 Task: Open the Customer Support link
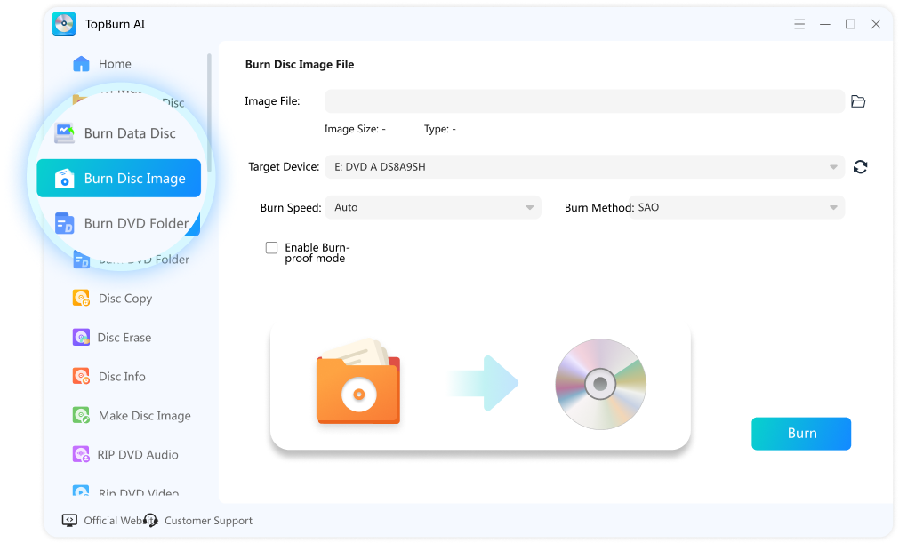pos(207,521)
